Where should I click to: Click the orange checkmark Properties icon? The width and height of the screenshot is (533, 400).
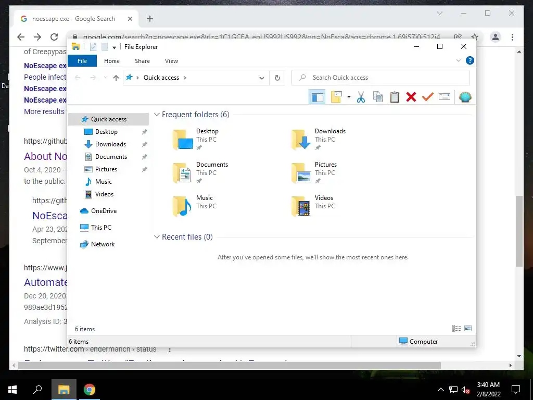click(428, 97)
